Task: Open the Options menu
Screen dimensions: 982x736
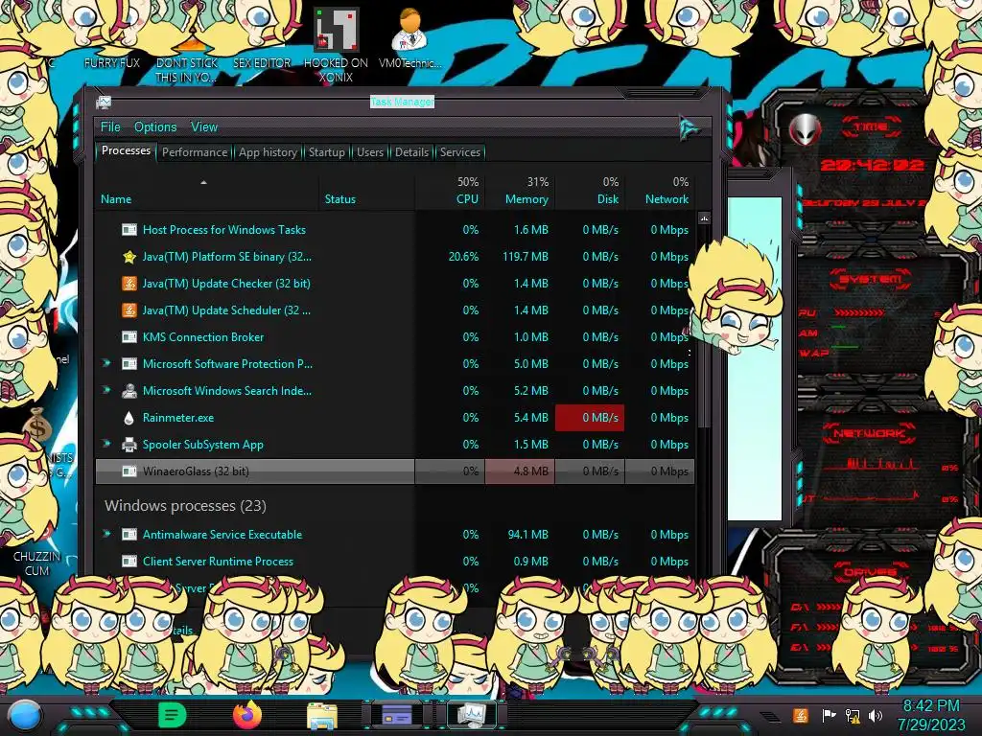Action: [x=155, y=126]
